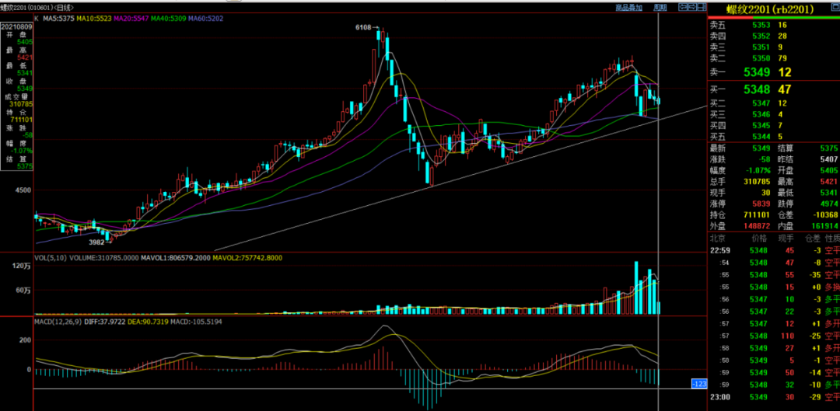The image size is (840, 411).
Task: Click the 20210809 date box in info panel
Action: pos(17,26)
